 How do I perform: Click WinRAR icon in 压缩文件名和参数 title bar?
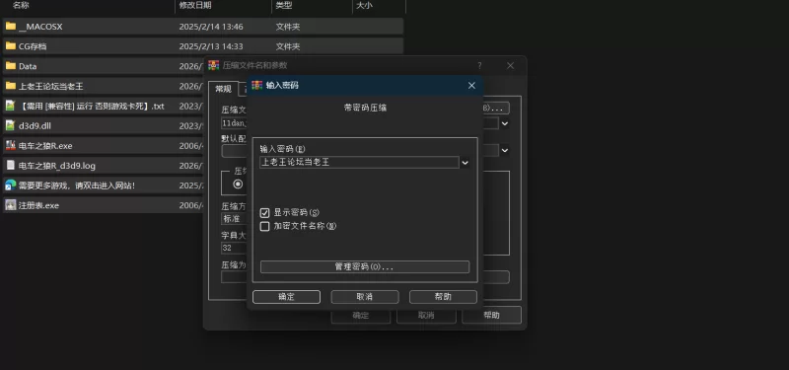point(213,65)
